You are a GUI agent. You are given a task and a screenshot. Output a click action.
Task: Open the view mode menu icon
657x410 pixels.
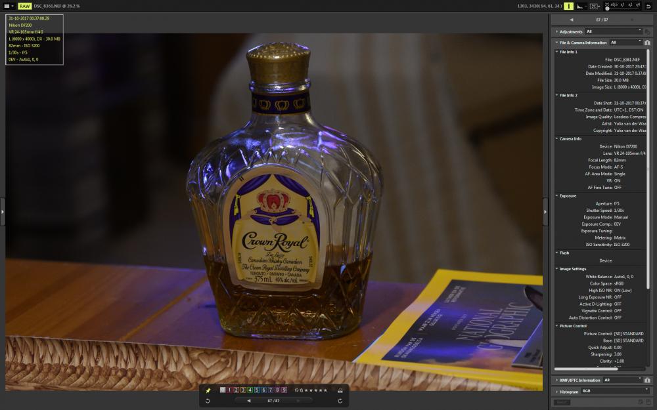click(x=9, y=6)
